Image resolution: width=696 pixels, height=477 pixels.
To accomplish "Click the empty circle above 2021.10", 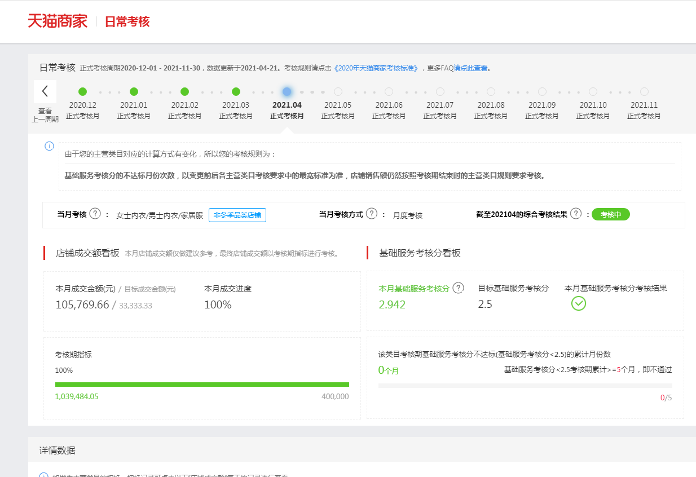I will tap(593, 91).
